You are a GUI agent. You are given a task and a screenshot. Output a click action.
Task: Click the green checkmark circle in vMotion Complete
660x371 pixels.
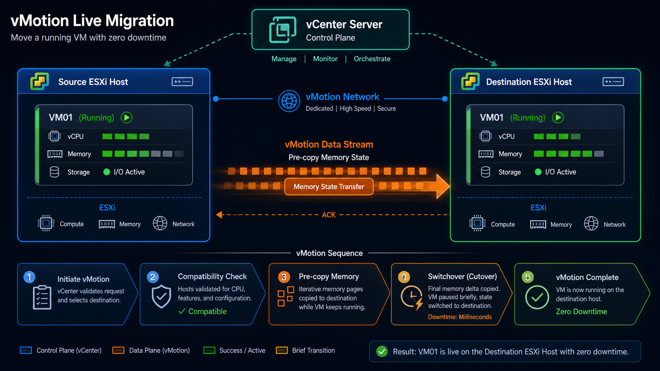coord(537,297)
